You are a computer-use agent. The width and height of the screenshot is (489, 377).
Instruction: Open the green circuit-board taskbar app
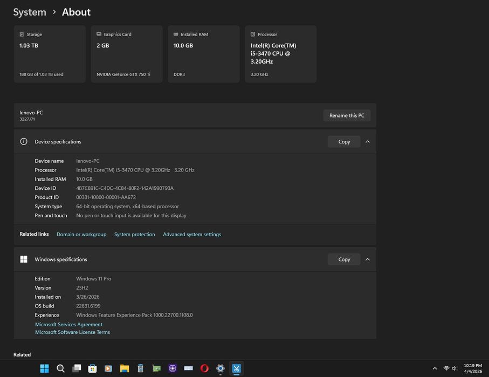[156, 368]
